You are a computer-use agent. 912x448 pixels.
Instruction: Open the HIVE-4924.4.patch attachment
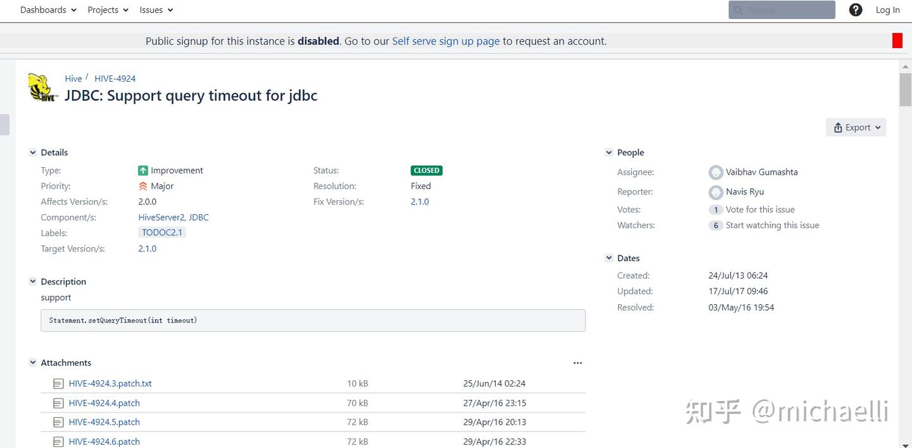[x=104, y=402]
